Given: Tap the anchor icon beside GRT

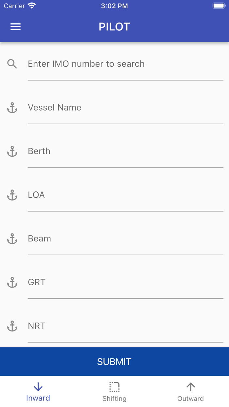Looking at the screenshot, I should pos(12,282).
